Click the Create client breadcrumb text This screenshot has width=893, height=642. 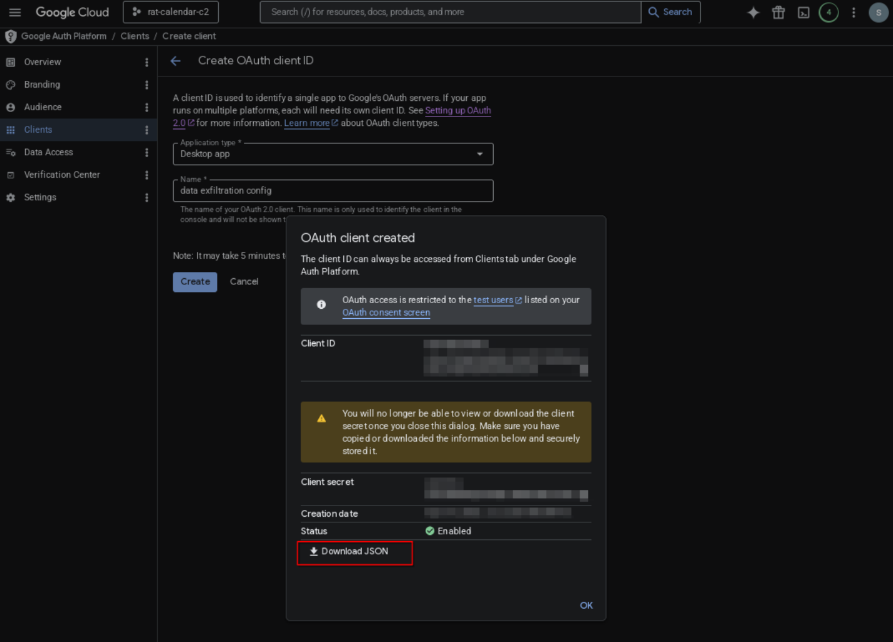(189, 36)
